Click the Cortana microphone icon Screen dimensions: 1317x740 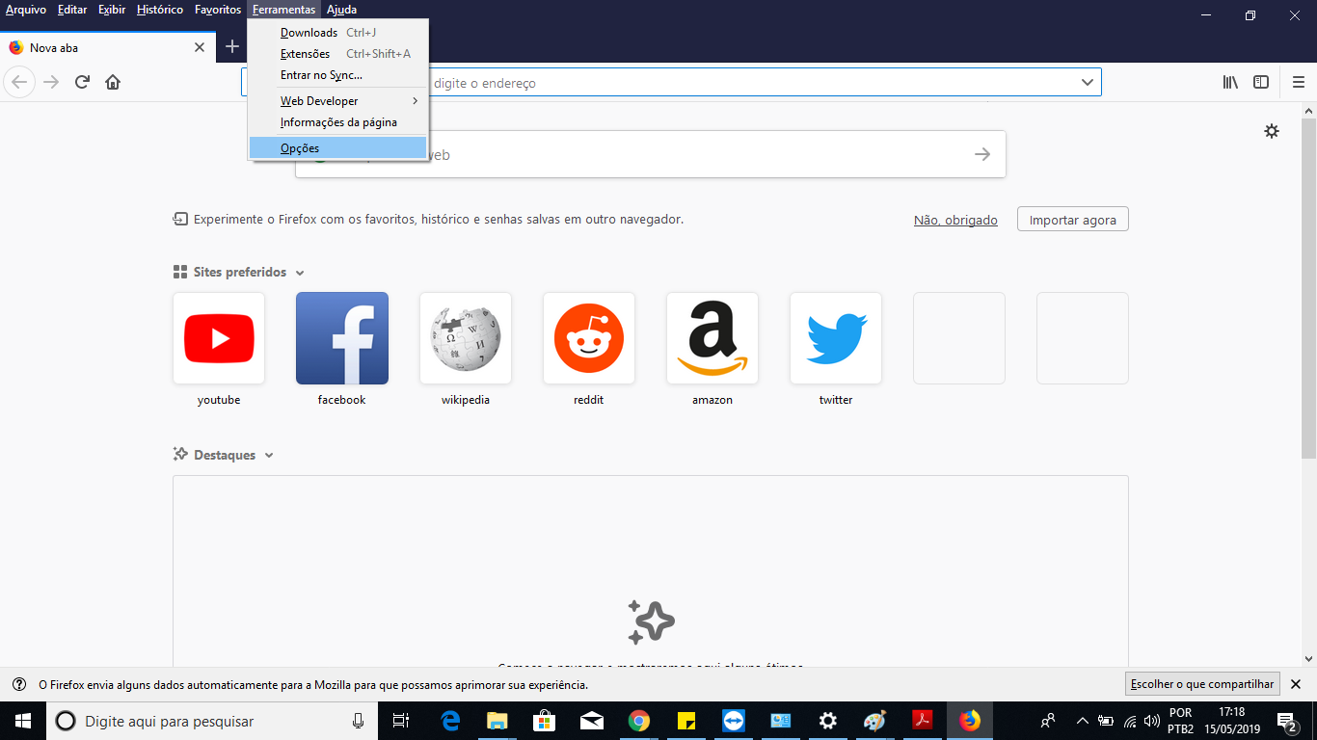[358, 721]
